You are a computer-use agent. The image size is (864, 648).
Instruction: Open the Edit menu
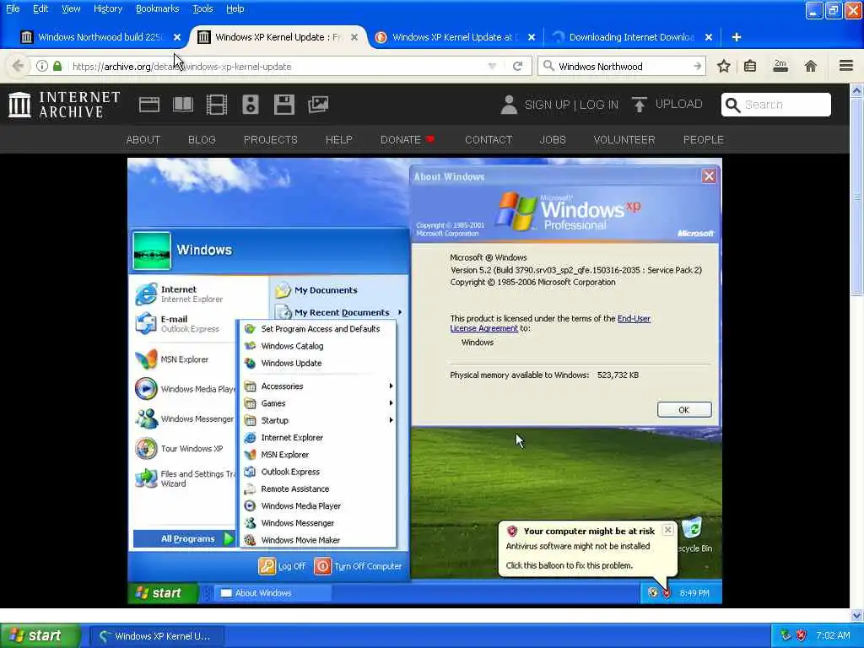[x=40, y=8]
